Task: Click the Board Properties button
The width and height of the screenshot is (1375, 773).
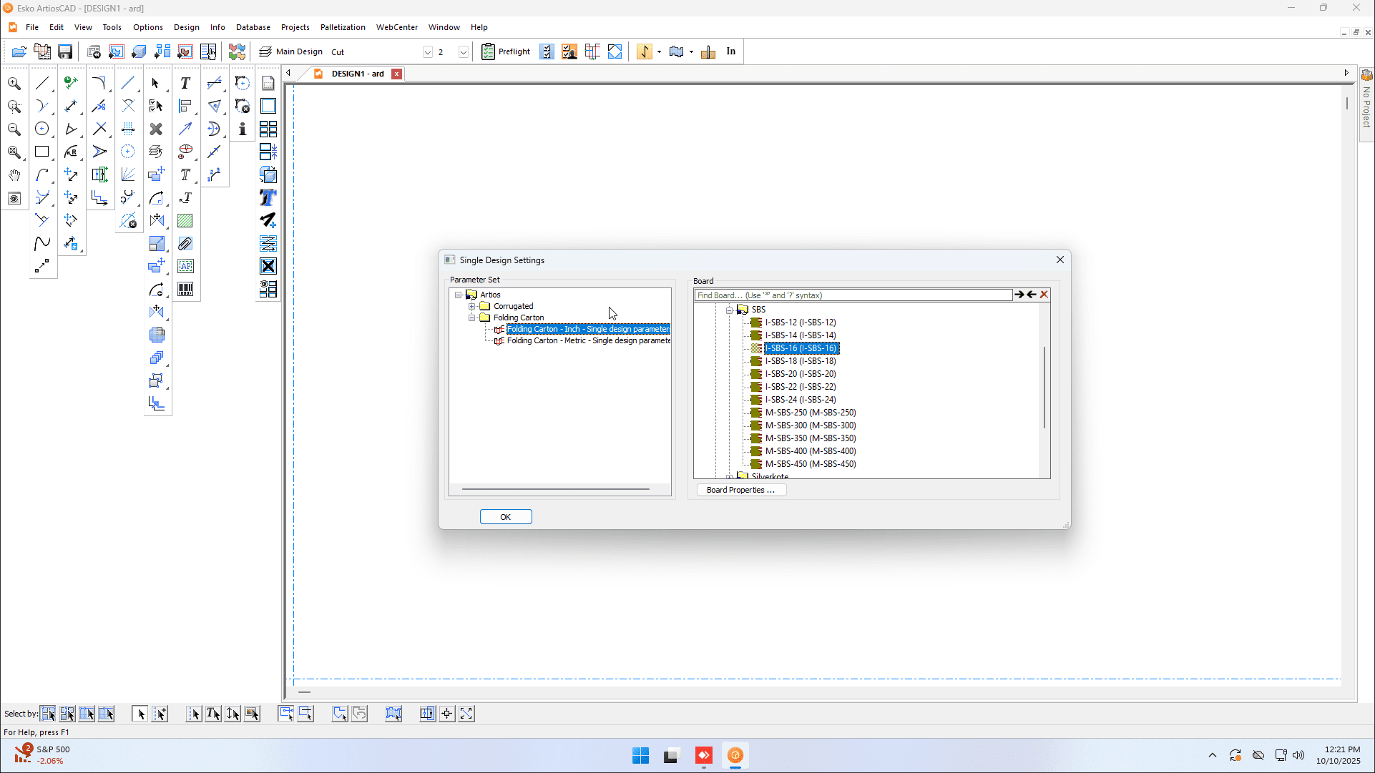Action: point(740,490)
